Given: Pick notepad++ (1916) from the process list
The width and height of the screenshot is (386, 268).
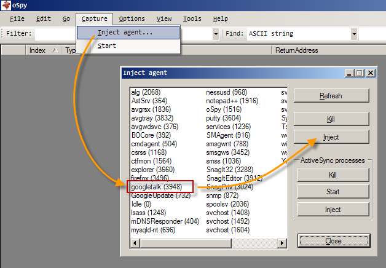Looking at the screenshot, I should 232,100.
